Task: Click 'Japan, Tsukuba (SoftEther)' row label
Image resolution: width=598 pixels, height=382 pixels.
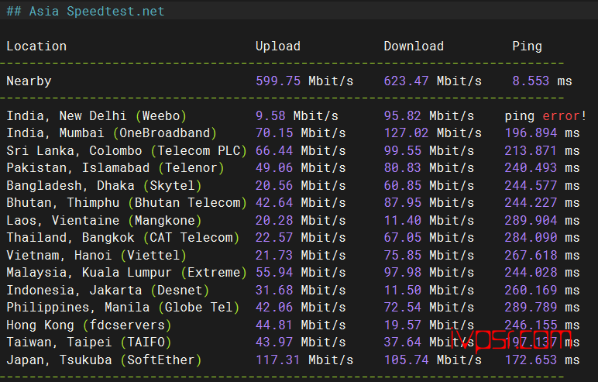Action: coord(104,360)
